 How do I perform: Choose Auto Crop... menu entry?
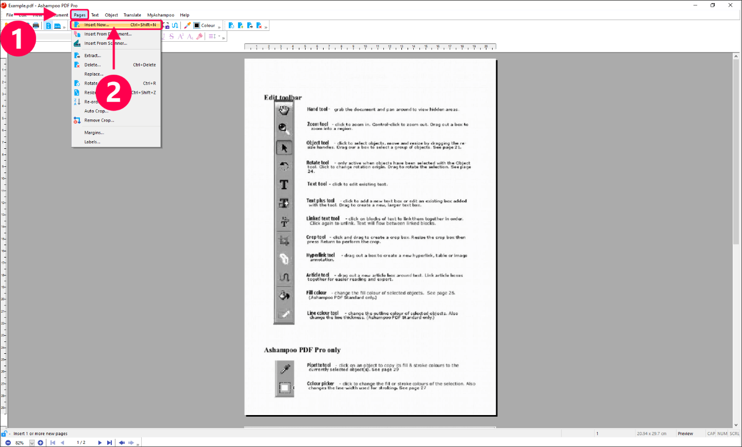pos(116,111)
